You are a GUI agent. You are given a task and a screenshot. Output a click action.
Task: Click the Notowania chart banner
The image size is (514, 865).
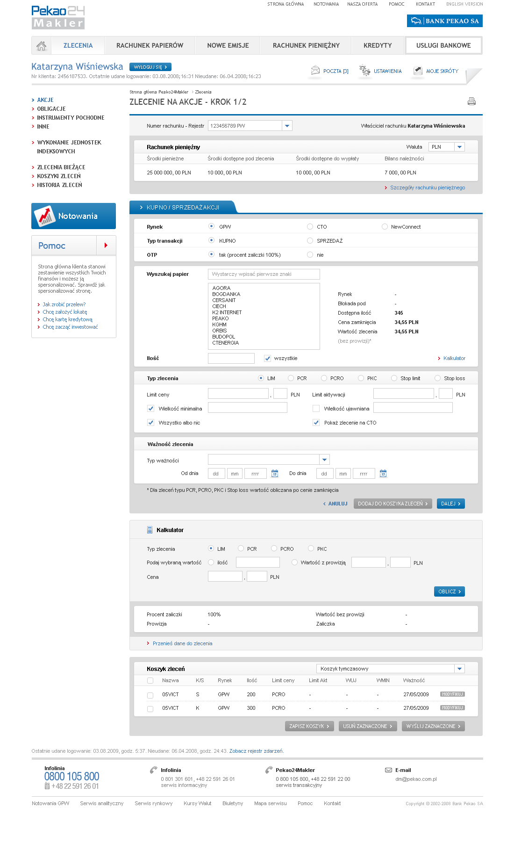73,216
